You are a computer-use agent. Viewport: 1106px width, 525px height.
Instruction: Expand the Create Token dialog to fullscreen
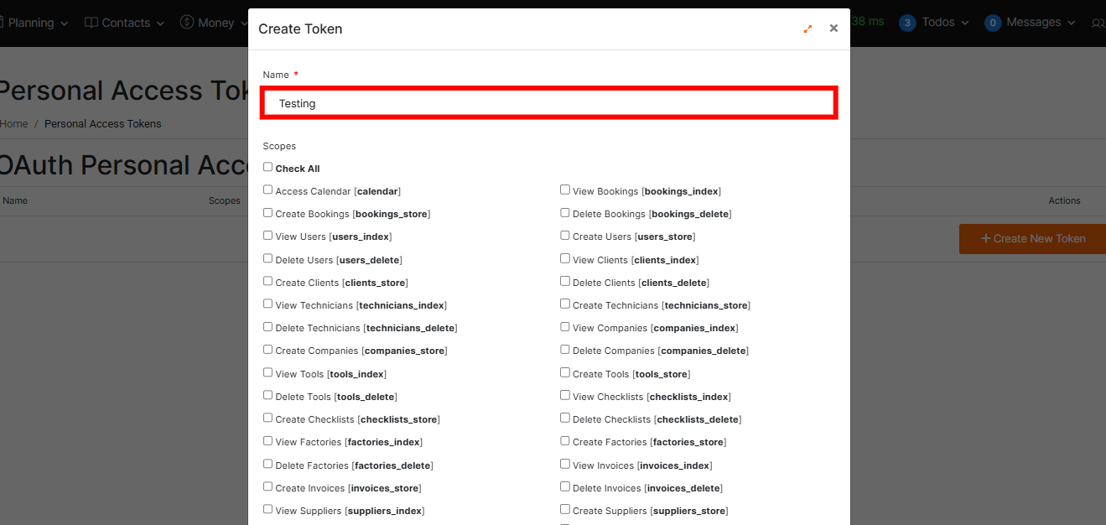(x=807, y=28)
